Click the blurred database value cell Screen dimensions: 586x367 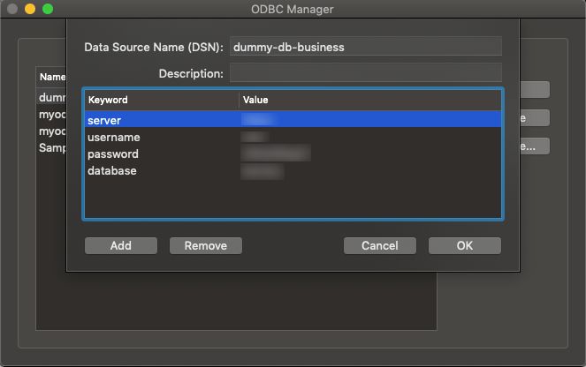coord(263,171)
